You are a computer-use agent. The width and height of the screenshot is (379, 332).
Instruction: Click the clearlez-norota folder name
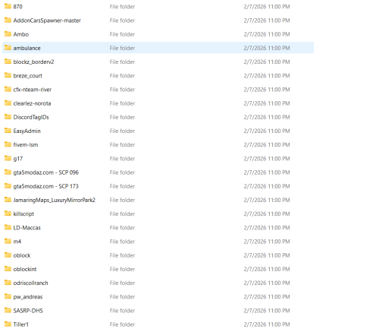[32, 103]
